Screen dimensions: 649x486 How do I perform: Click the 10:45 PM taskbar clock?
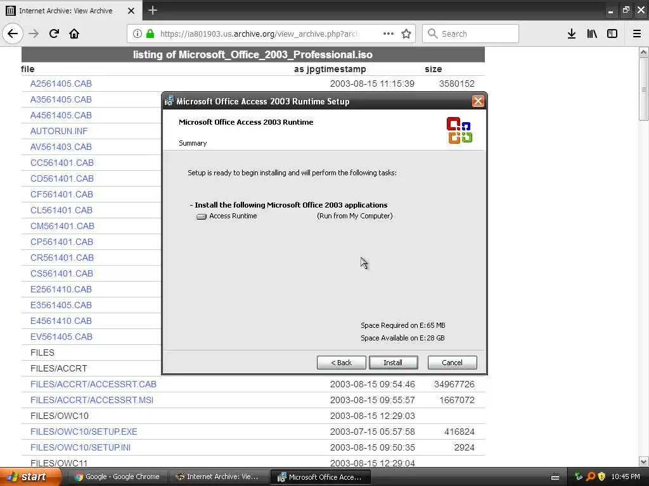(x=626, y=477)
